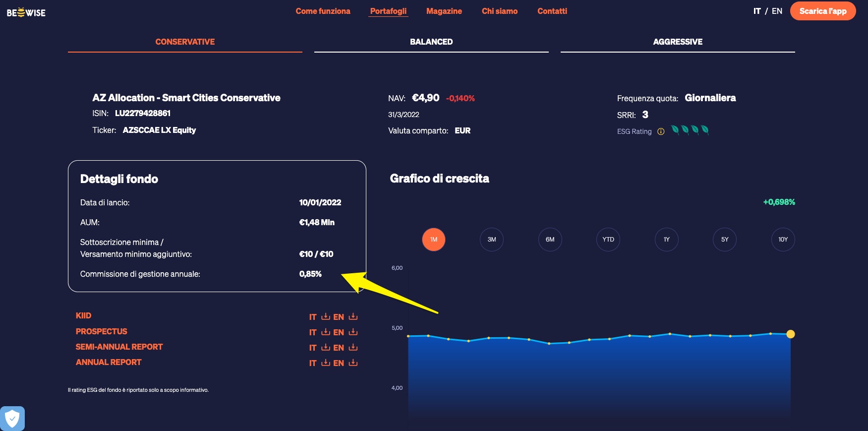Open the Magazine page
The height and width of the screenshot is (431, 868).
pos(444,11)
